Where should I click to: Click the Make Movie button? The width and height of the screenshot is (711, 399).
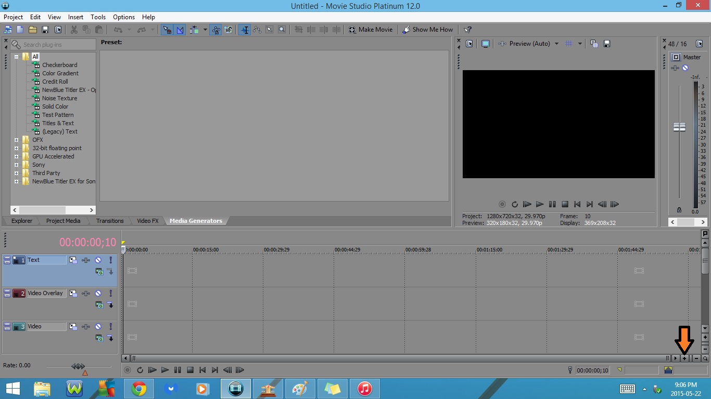(371, 30)
